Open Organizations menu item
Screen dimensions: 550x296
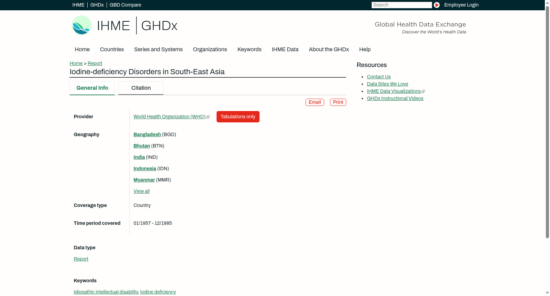[x=210, y=49]
